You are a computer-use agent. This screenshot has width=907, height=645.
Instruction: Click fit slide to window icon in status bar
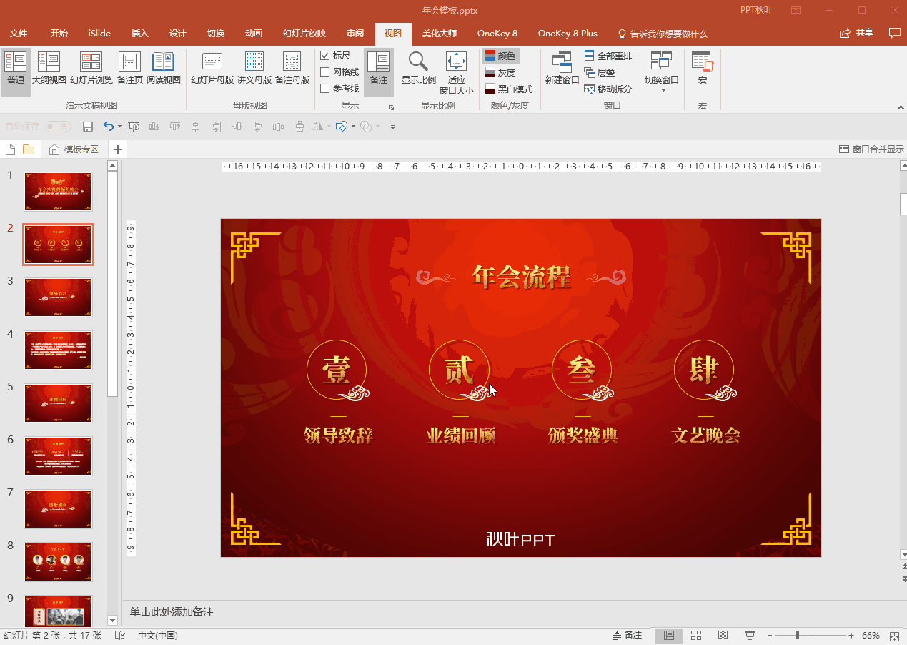point(894,636)
